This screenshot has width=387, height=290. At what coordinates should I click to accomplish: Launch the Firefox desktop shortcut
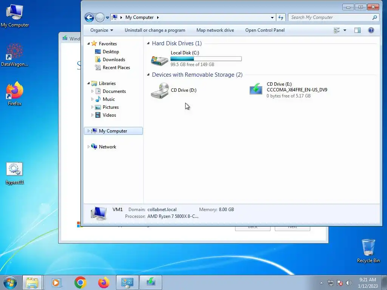click(x=15, y=94)
